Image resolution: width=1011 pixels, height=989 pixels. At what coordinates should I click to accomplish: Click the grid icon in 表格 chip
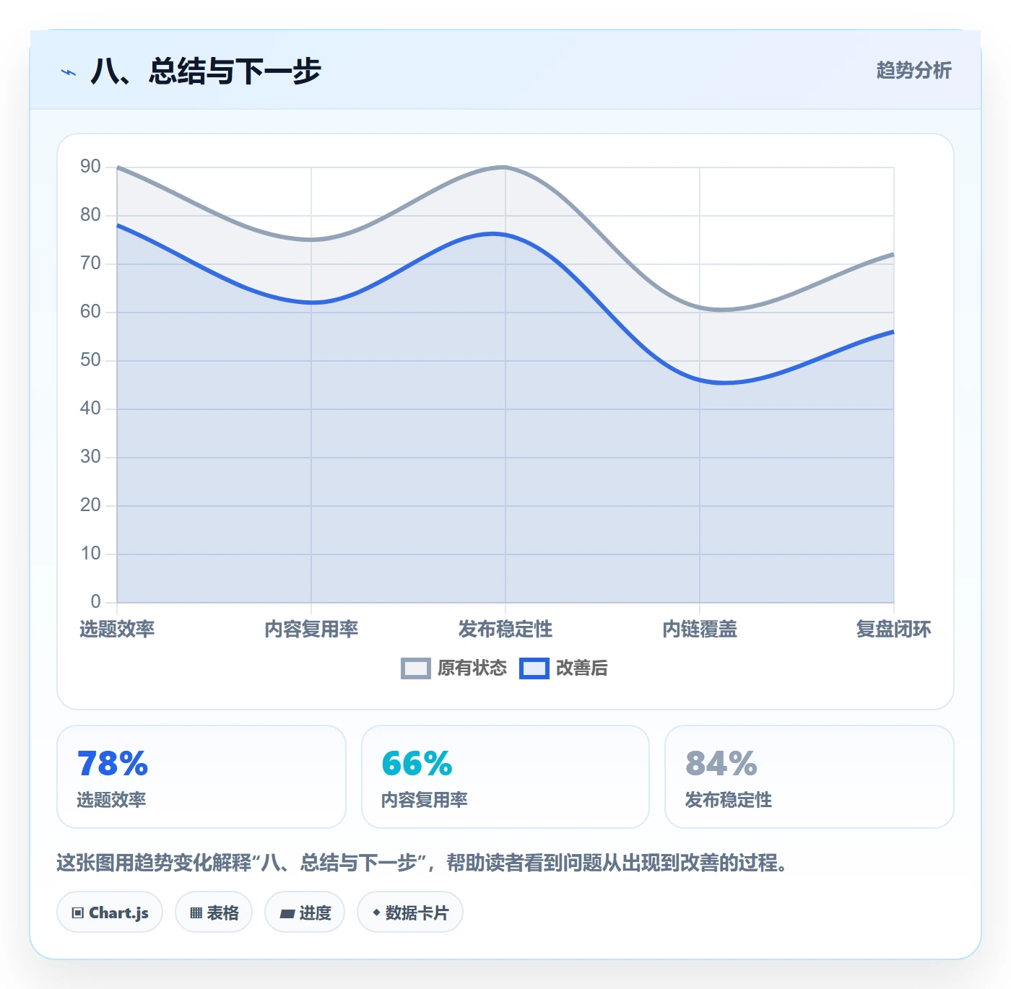[196, 913]
